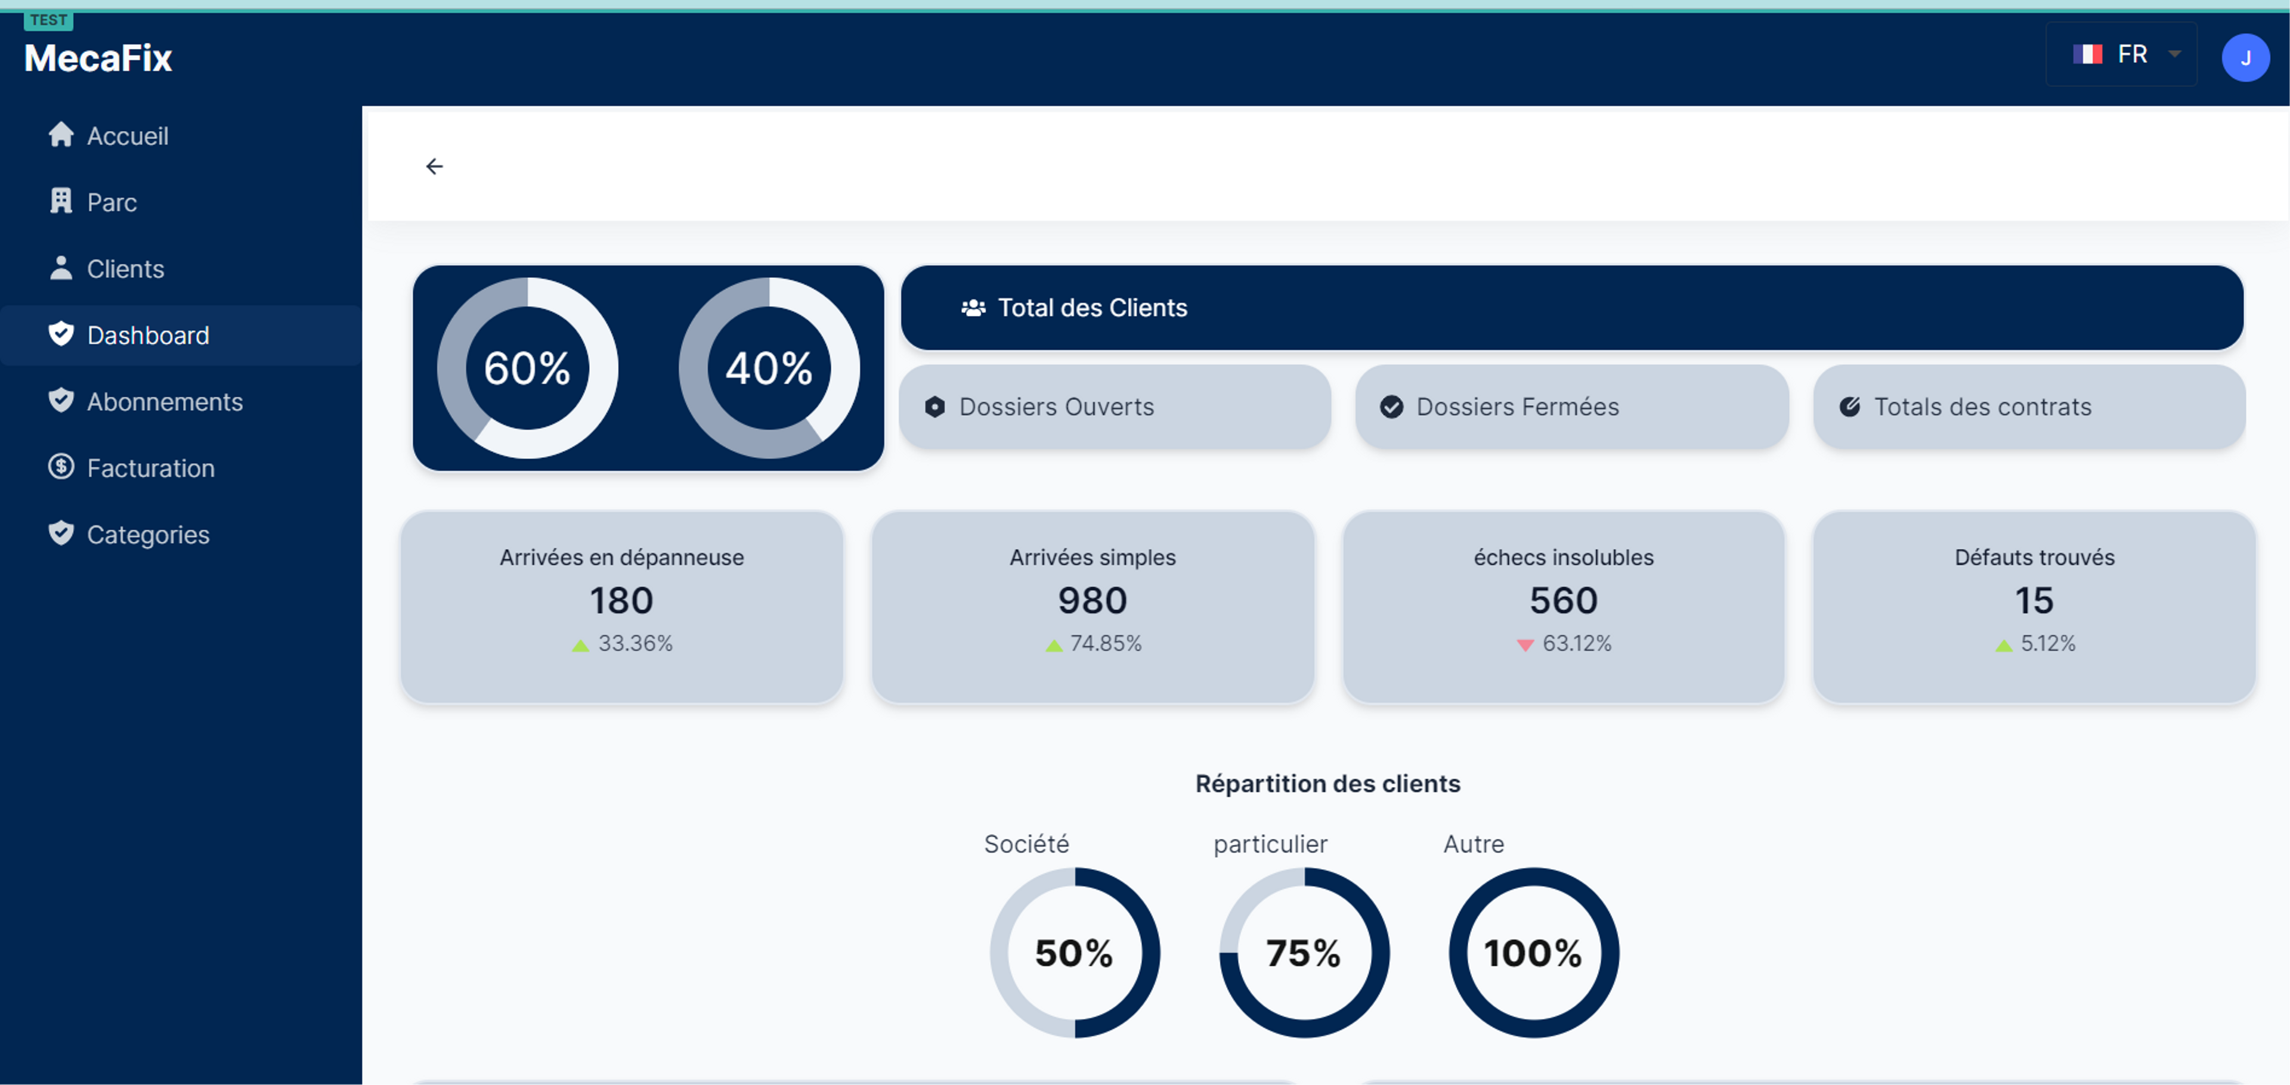Select the Dossiers Fermées button

coord(1572,407)
